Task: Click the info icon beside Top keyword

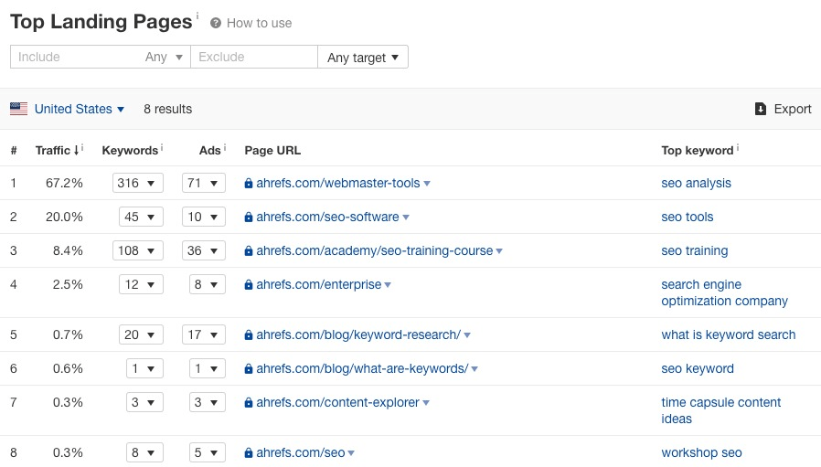Action: click(738, 148)
